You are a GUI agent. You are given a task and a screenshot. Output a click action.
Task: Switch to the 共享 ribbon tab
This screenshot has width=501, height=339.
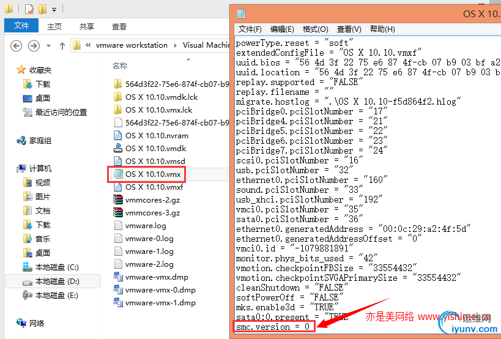coord(87,26)
